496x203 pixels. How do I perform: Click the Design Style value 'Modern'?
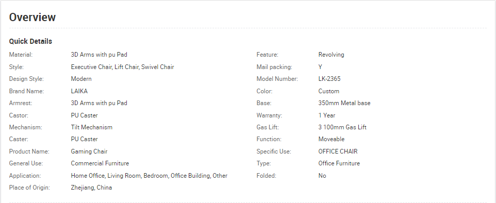tap(81, 79)
